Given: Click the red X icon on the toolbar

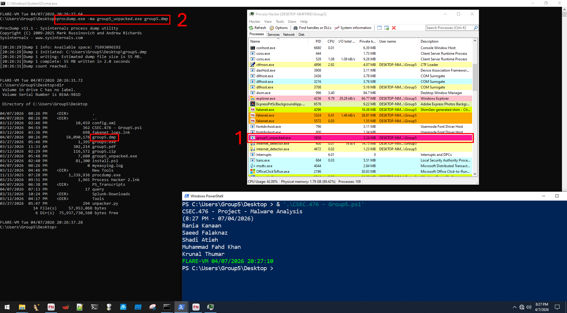Looking at the screenshot, I should point(393,28).
